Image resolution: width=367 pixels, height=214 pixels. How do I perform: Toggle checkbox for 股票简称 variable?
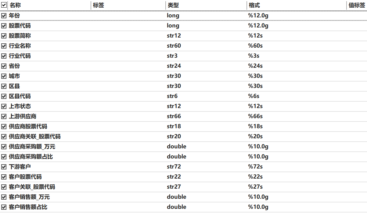click(4, 36)
